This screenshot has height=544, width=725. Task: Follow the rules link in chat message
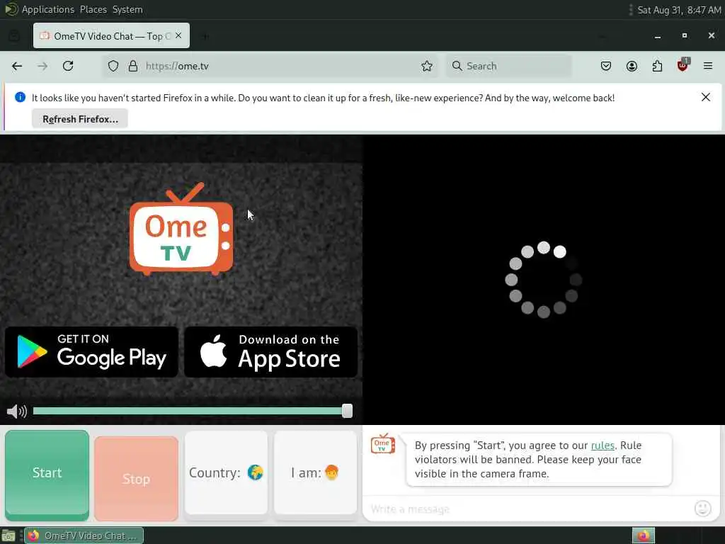(x=603, y=446)
